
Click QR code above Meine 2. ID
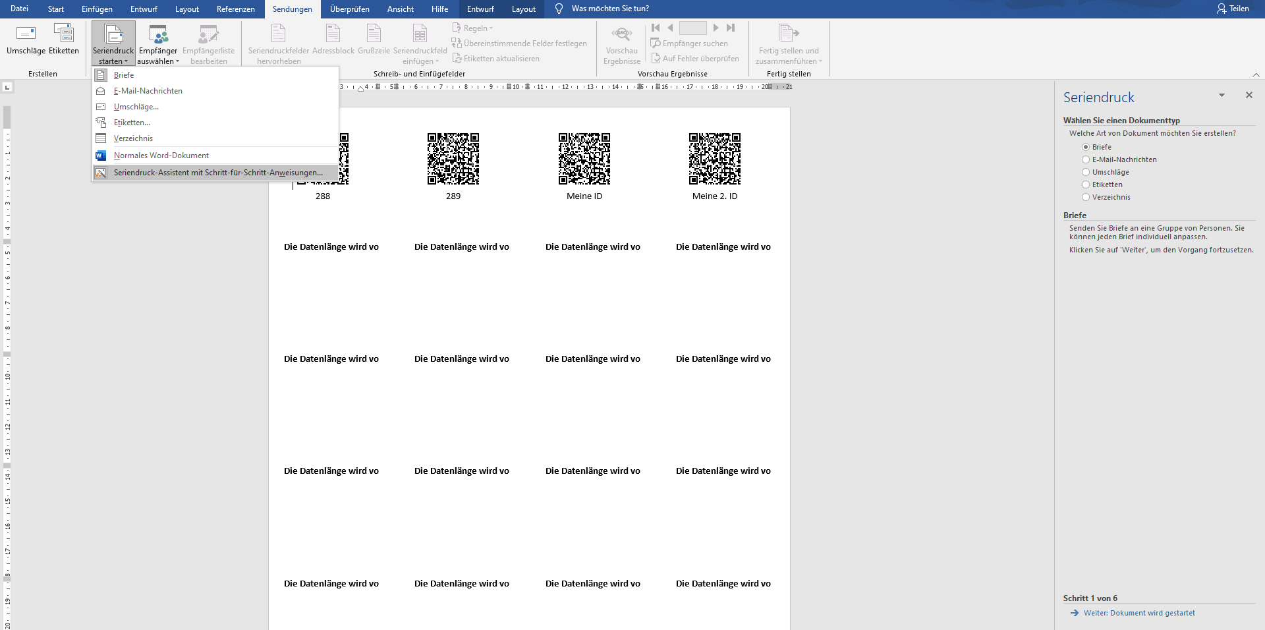point(715,159)
